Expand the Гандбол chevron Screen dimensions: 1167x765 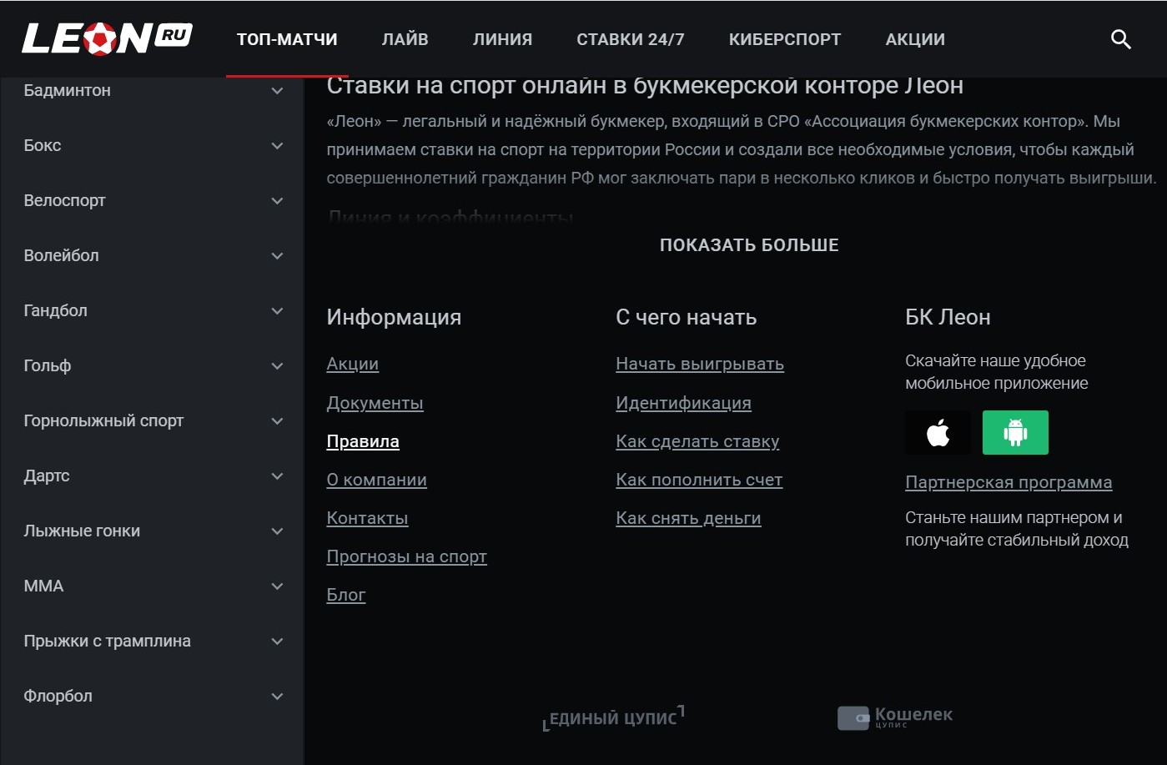tap(278, 311)
